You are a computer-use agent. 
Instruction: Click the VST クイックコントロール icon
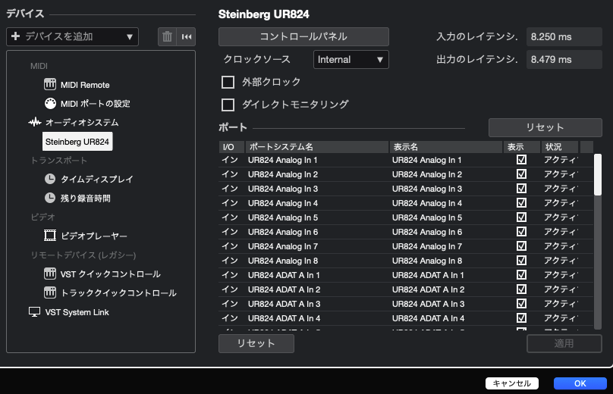(x=50, y=274)
